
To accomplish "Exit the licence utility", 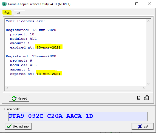I will pos(143,126).
